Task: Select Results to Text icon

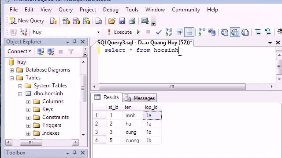Action: 224,32
